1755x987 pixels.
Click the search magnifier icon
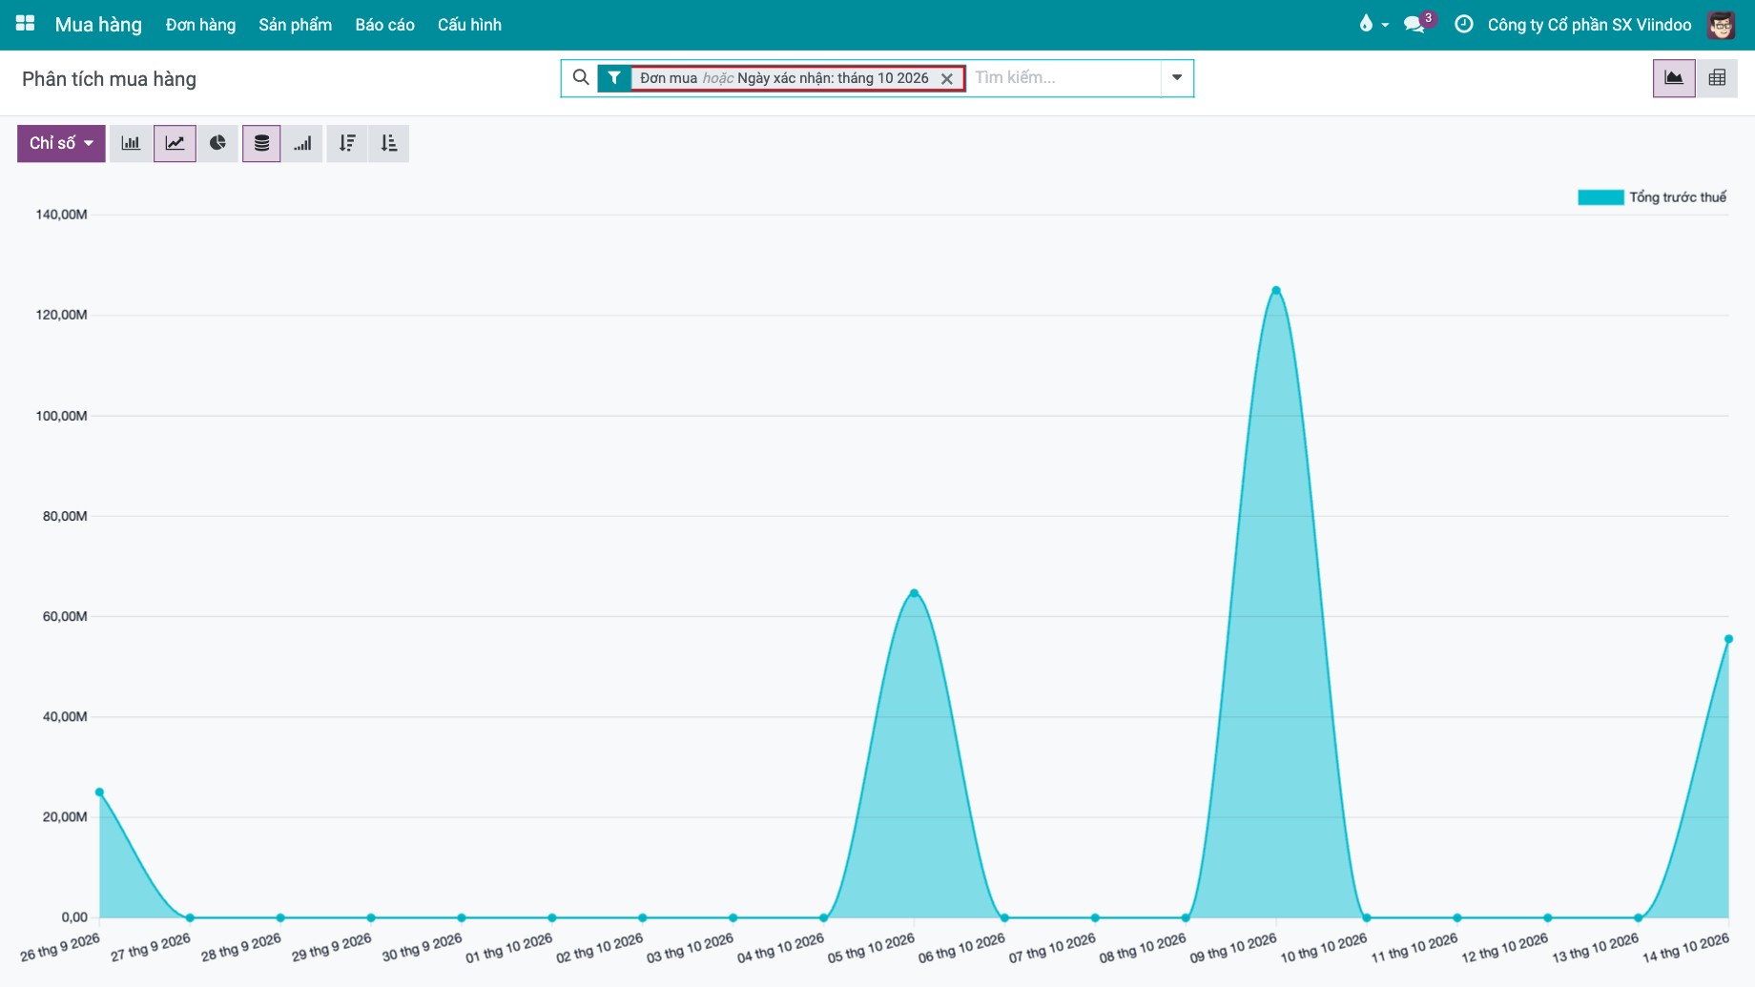[x=580, y=77]
